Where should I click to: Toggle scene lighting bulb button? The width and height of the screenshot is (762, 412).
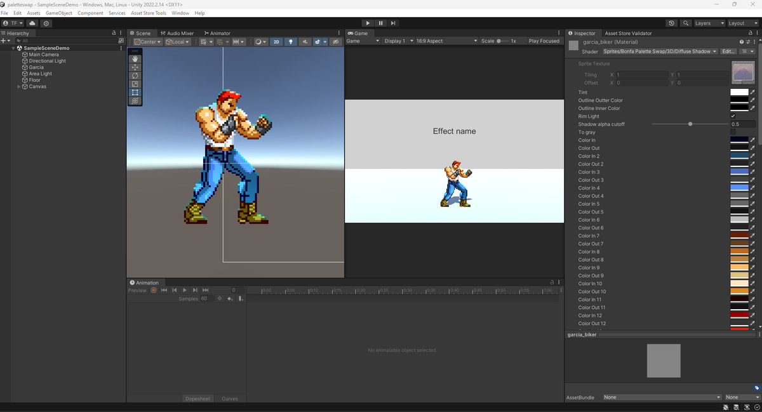[x=291, y=42]
